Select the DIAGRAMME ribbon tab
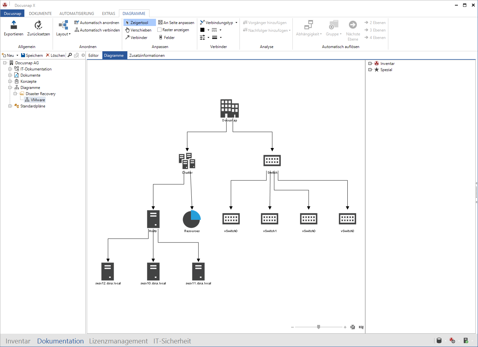Image resolution: width=478 pixels, height=347 pixels. pyautogui.click(x=134, y=14)
